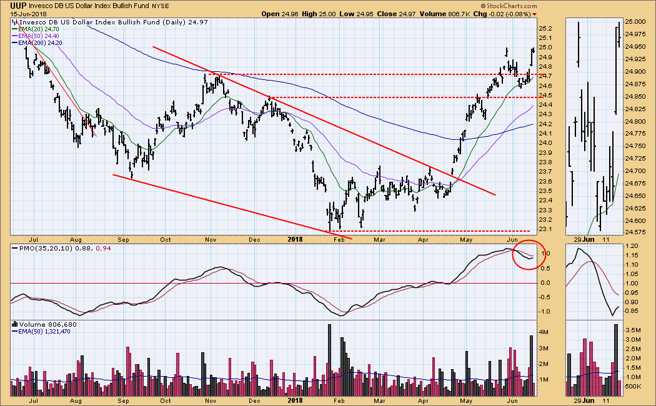Click the Nov label under price chart
The width and height of the screenshot is (656, 406).
click(x=211, y=240)
